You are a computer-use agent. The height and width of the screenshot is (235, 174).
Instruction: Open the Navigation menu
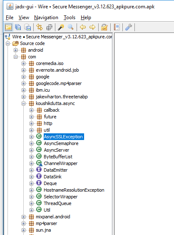tap(46, 17)
